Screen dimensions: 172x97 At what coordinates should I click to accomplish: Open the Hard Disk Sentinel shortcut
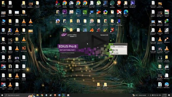click(167, 13)
